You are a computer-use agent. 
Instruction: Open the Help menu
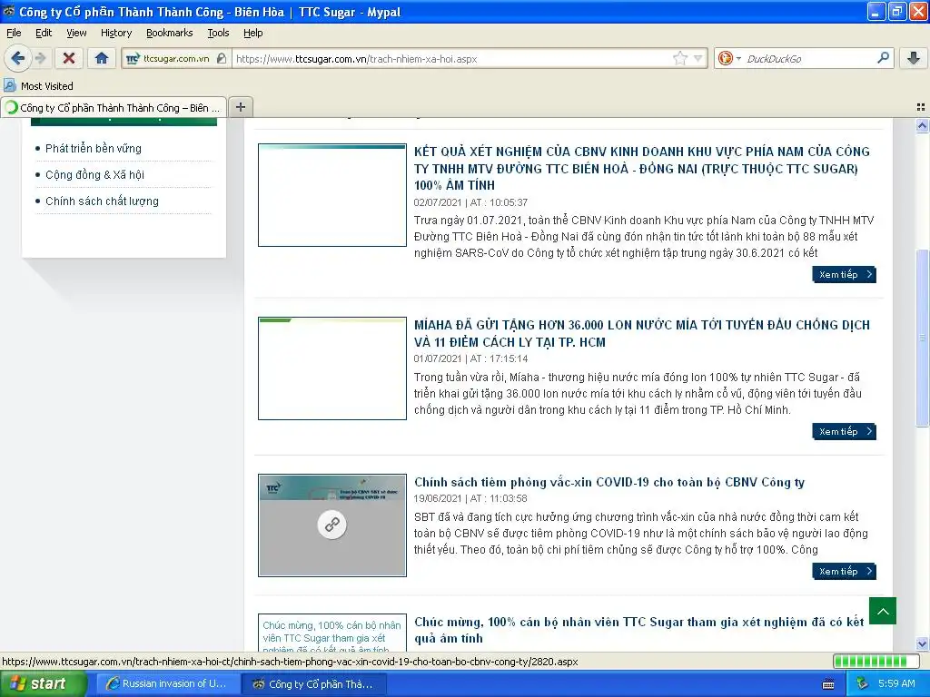(x=253, y=33)
